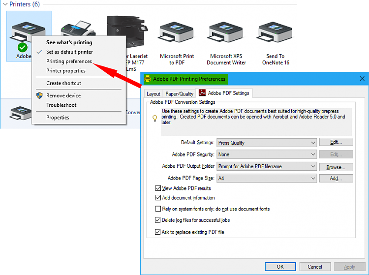Screen dimensions: 369x275
Task: Collapse the Printers (6) group
Action: (x=5, y=4)
